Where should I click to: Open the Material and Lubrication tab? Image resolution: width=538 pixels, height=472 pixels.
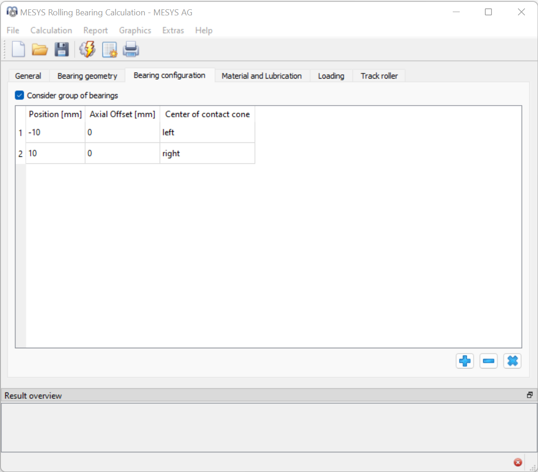pyautogui.click(x=261, y=76)
